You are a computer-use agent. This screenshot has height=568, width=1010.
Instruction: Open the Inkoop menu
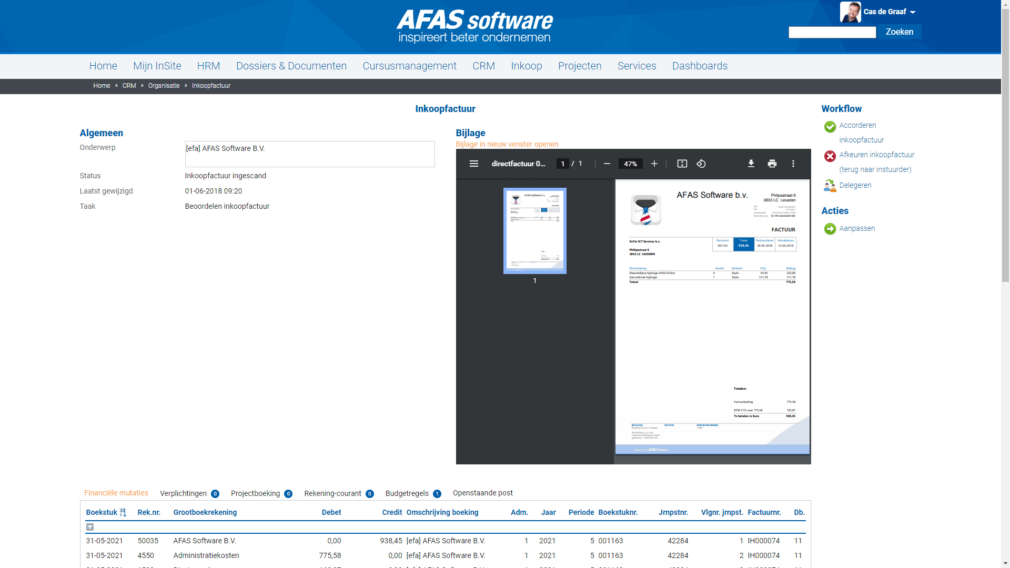(526, 66)
